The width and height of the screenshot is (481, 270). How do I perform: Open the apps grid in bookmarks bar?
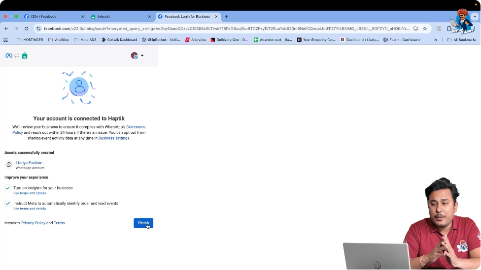(5, 40)
